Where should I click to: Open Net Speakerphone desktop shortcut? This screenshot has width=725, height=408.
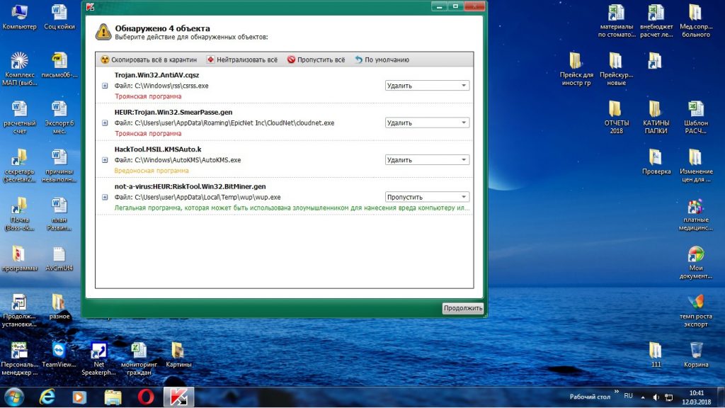coord(98,350)
